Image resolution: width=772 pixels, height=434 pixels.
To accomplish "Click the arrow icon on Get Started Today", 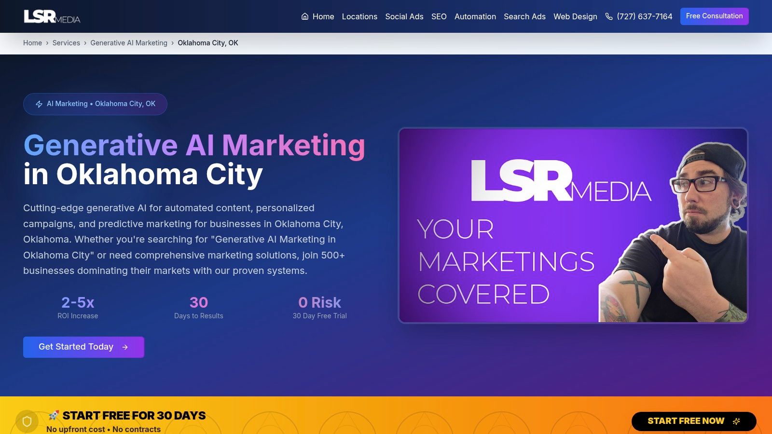I will point(125,347).
